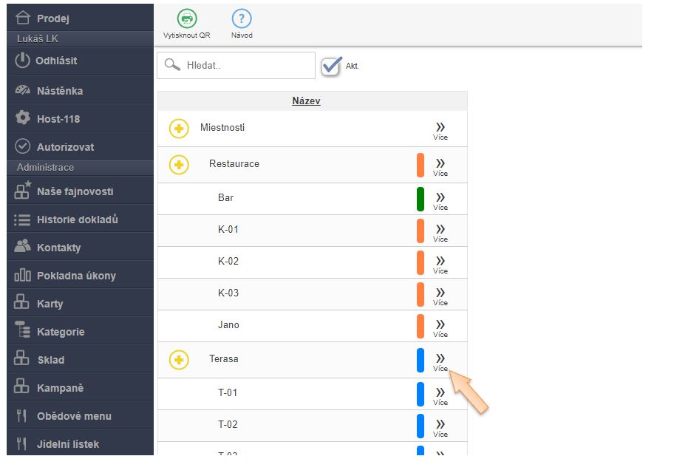Open Host-118 settings gear
This screenshot has width=674, height=473.
(x=23, y=118)
